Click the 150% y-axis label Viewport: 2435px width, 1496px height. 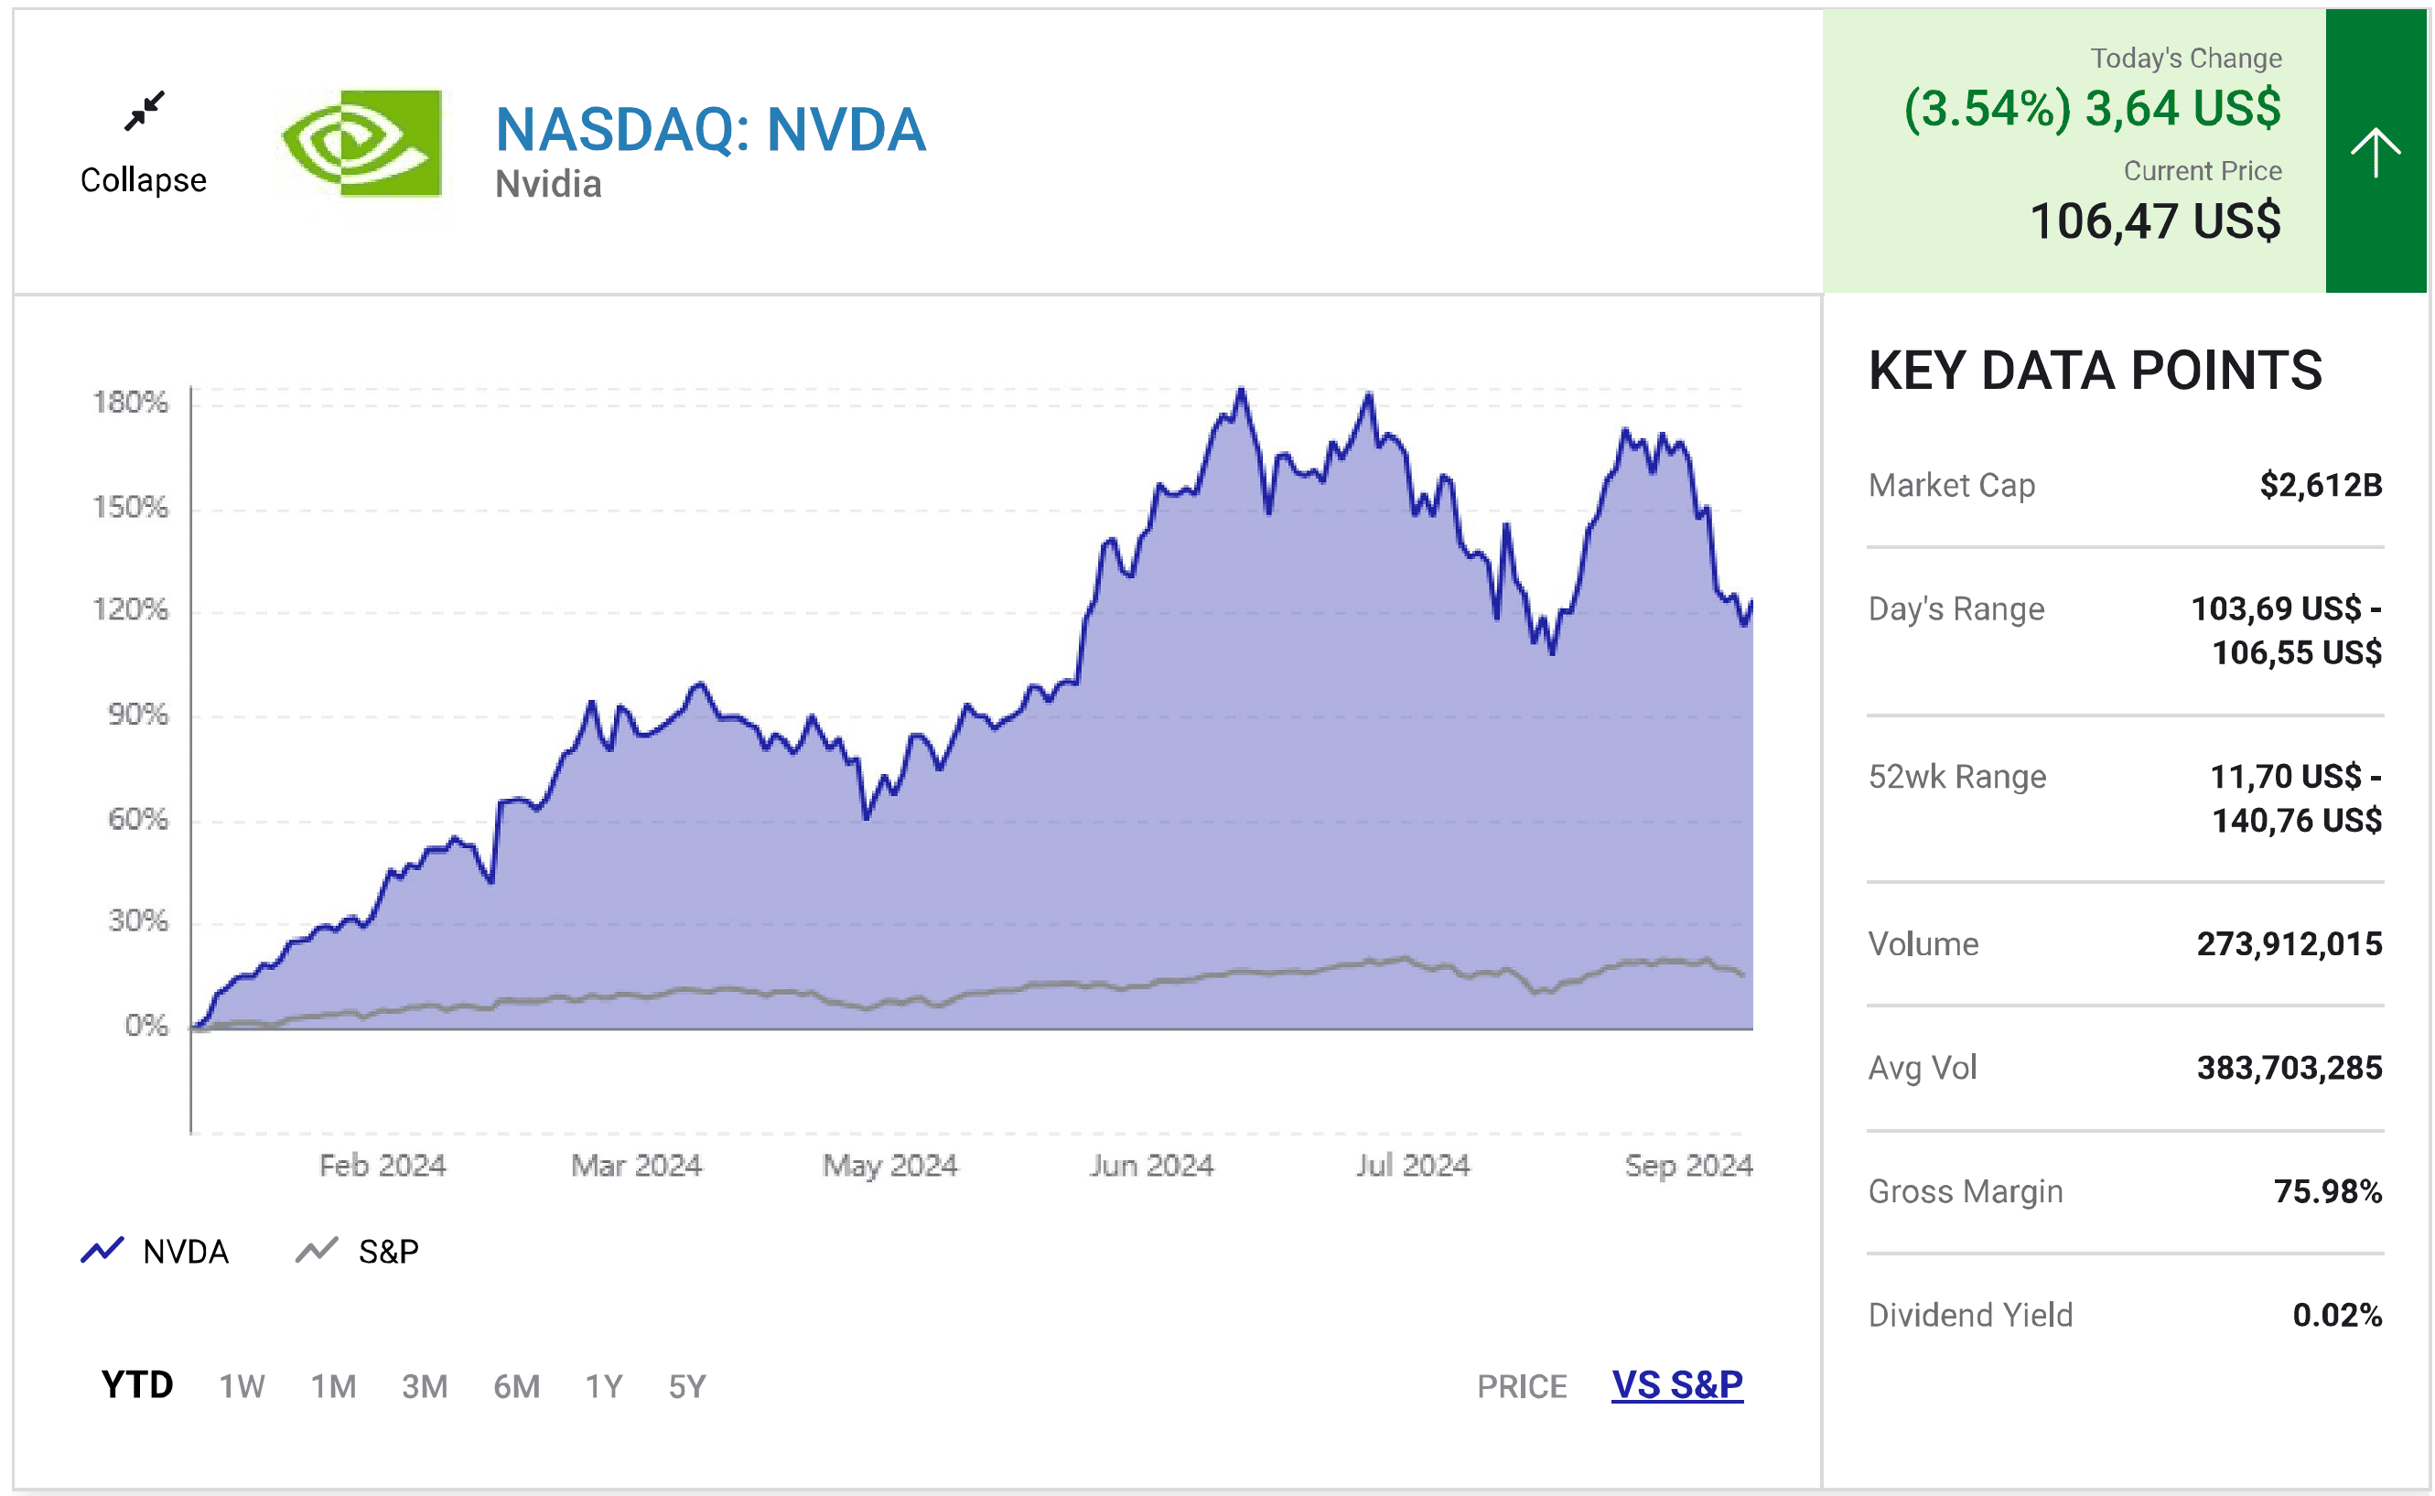point(131,508)
